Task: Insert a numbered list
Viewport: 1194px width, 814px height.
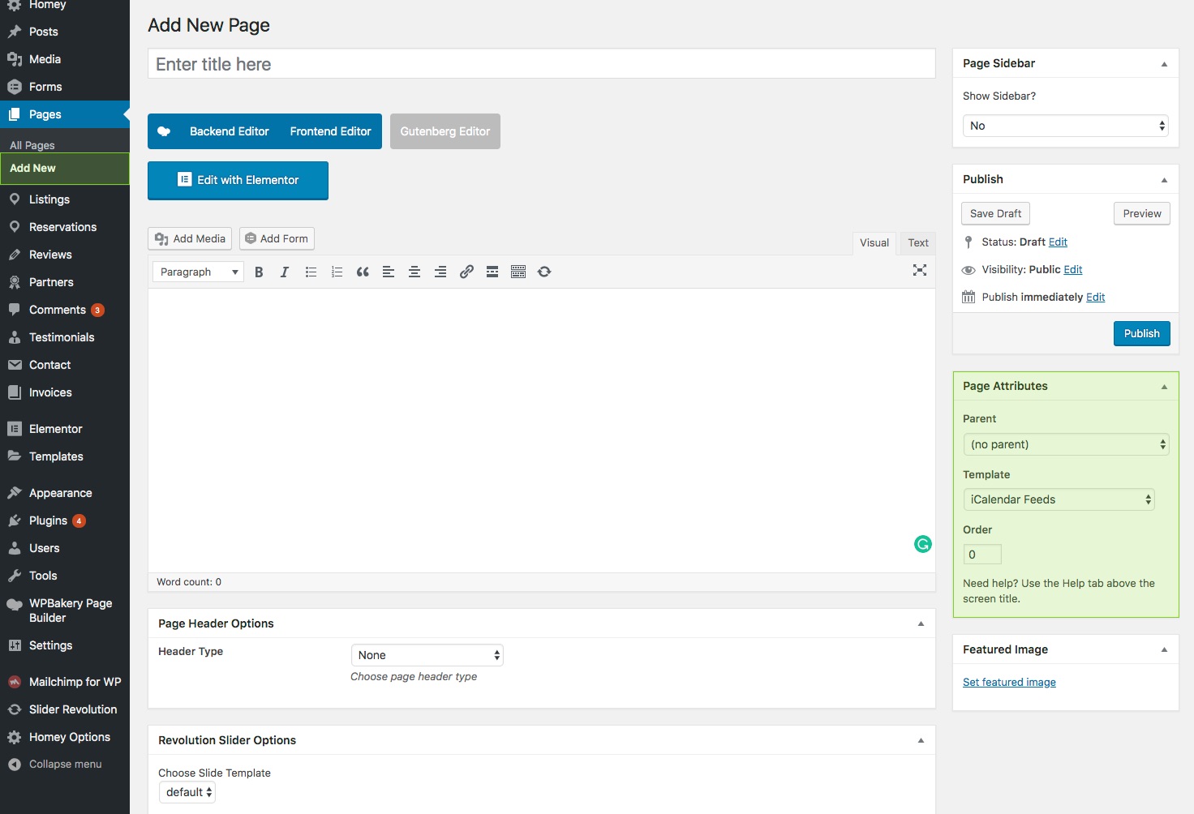Action: pyautogui.click(x=337, y=272)
